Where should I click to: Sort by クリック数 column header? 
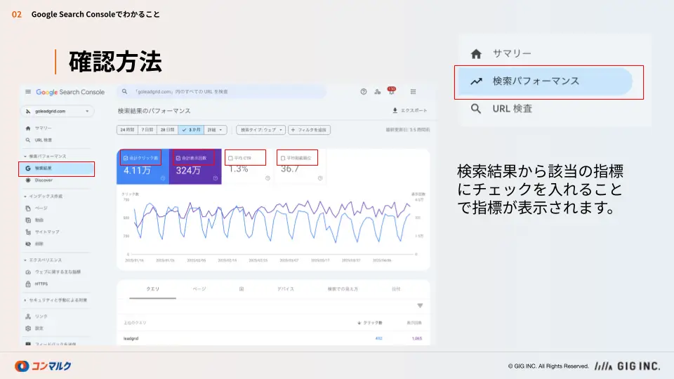tap(370, 323)
